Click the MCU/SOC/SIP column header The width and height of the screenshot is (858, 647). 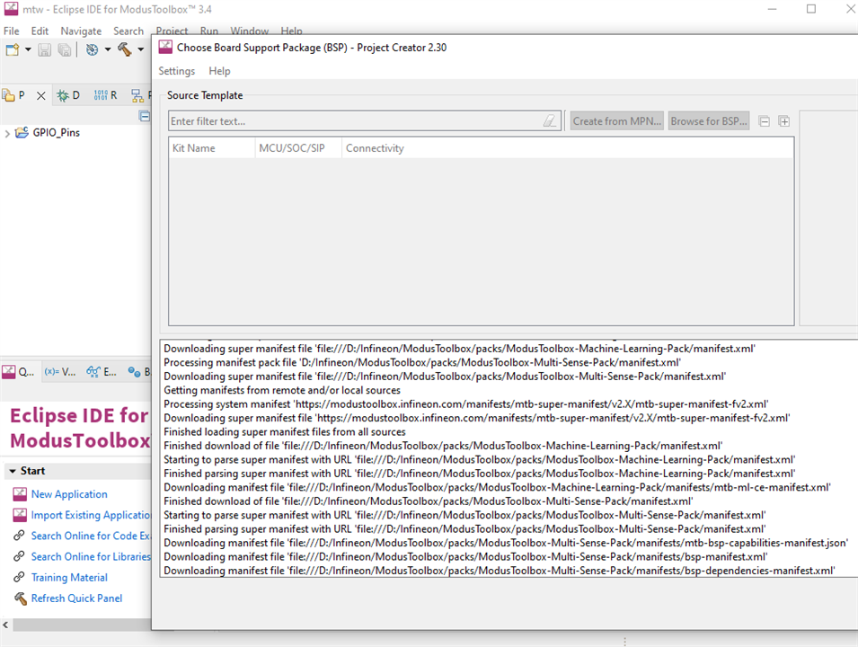click(x=298, y=148)
